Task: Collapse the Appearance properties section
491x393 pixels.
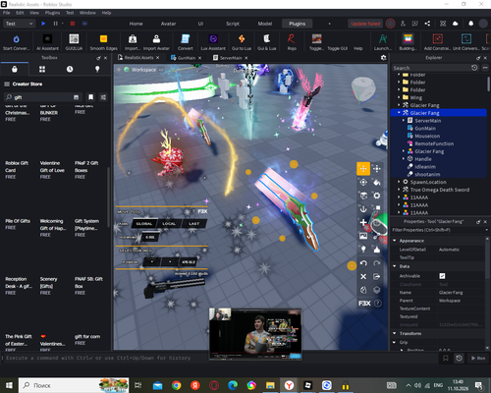Action: tap(395, 241)
